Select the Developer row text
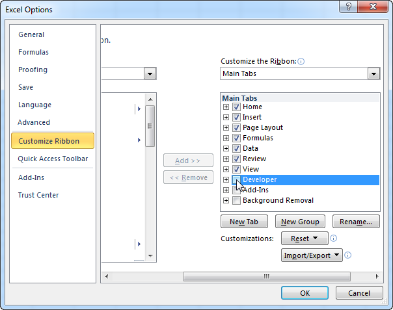 [260, 179]
